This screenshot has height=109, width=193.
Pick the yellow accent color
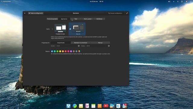pos(60,51)
